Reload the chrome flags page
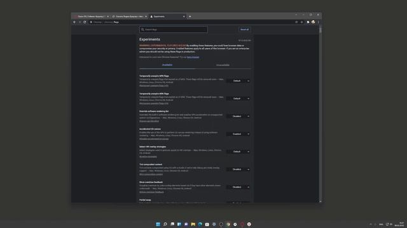This screenshot has width=407, height=228. [85, 22]
